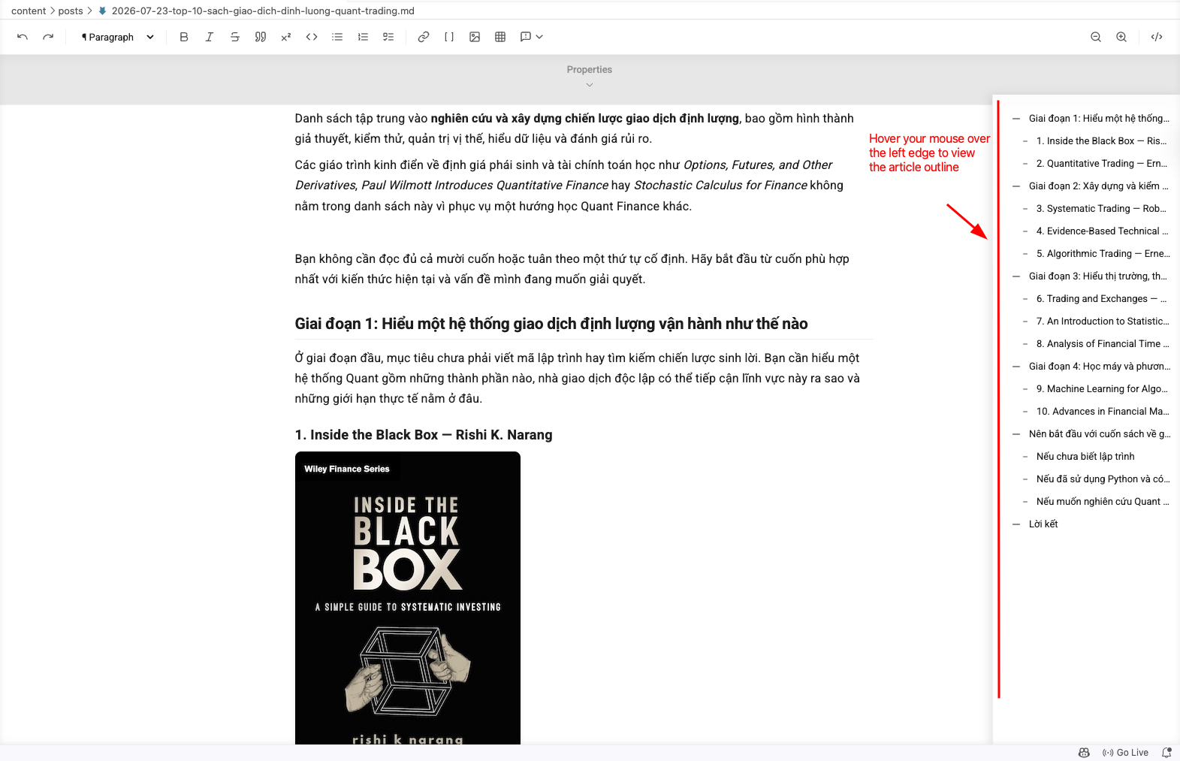Zoom in the editor

(x=1121, y=37)
